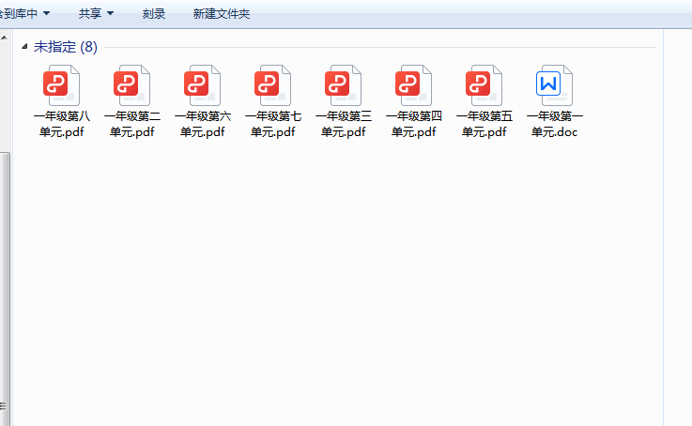Click the file name text 一年级第五单元.pdf
The image size is (692, 426).
tap(484, 124)
